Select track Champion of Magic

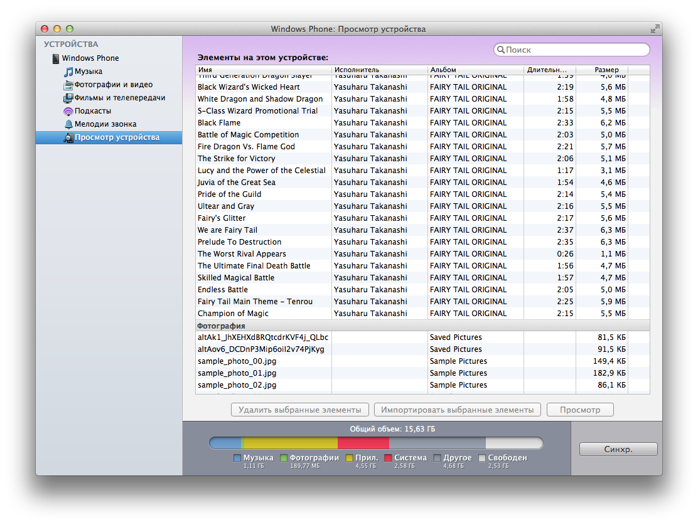422,314
